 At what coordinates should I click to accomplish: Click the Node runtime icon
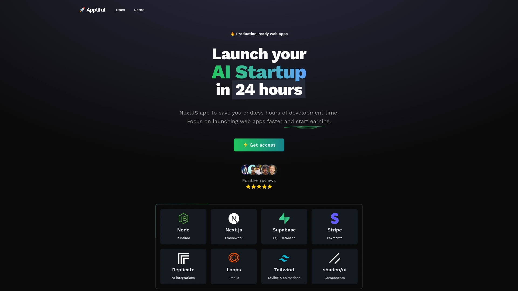click(183, 218)
